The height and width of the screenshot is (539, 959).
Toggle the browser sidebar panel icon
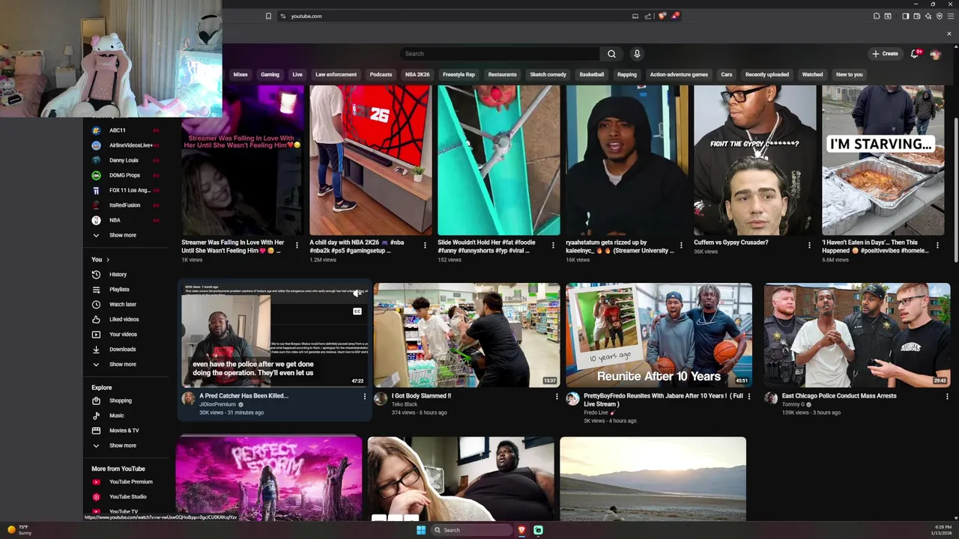click(905, 16)
